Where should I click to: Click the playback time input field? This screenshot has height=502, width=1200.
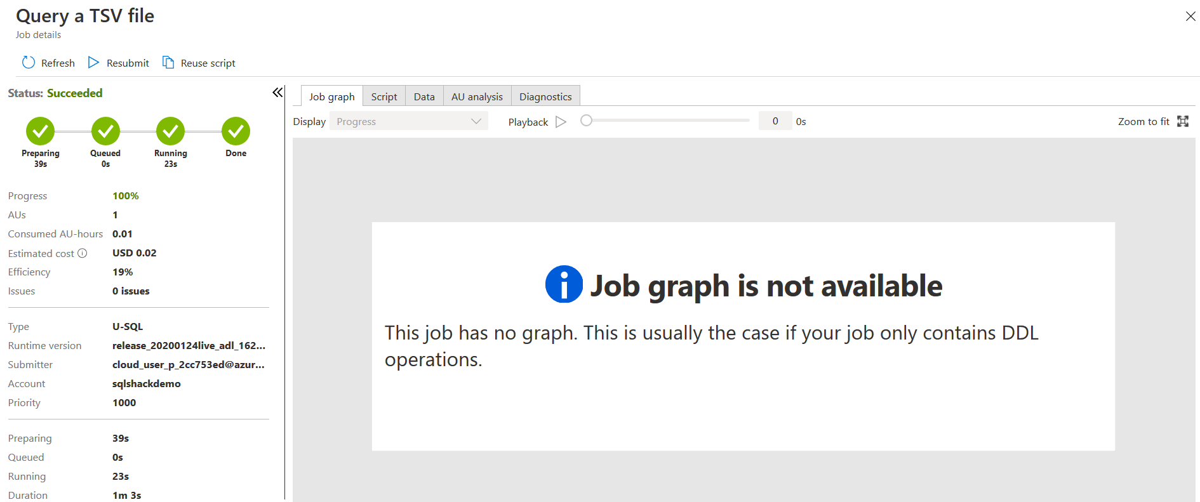(775, 121)
